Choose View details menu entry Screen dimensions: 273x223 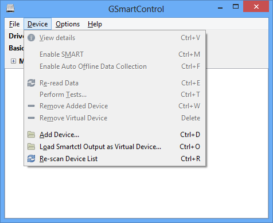pos(115,38)
